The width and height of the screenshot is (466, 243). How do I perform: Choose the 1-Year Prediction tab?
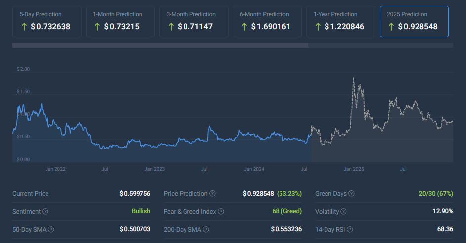pyautogui.click(x=340, y=21)
